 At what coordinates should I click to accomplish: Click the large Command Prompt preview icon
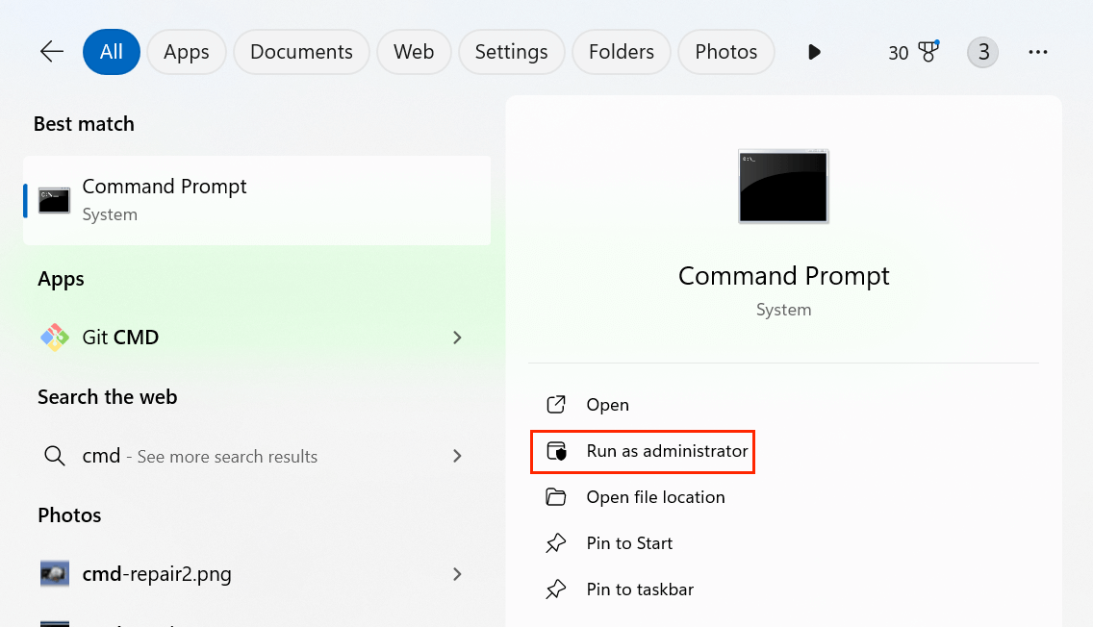(782, 187)
